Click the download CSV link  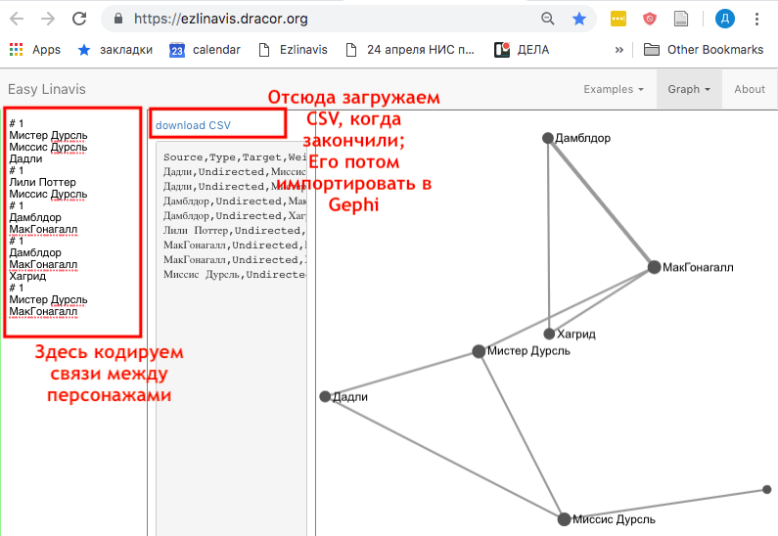tap(193, 124)
